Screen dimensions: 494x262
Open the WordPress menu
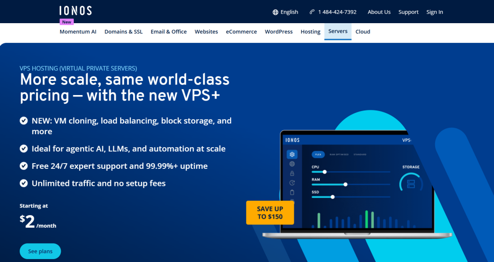(x=278, y=31)
